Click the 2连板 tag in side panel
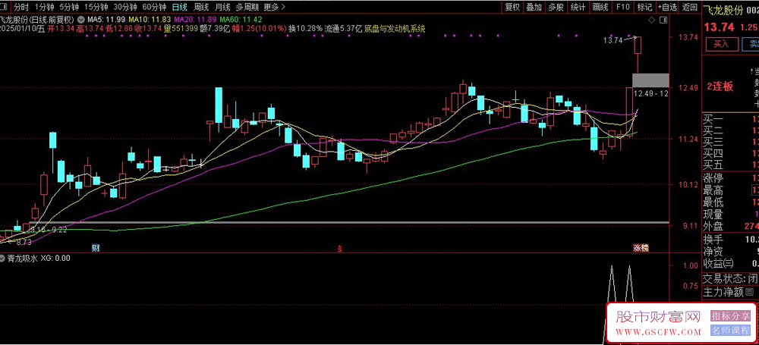The height and width of the screenshot is (345, 759). click(720, 86)
